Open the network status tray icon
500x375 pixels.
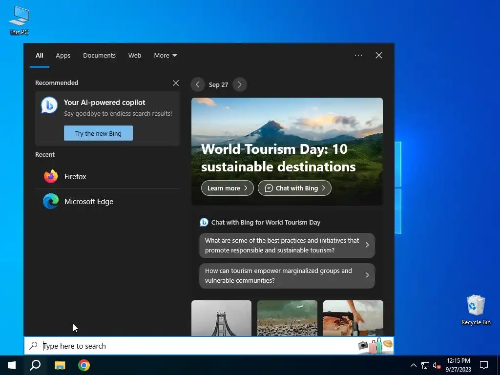pos(425,365)
